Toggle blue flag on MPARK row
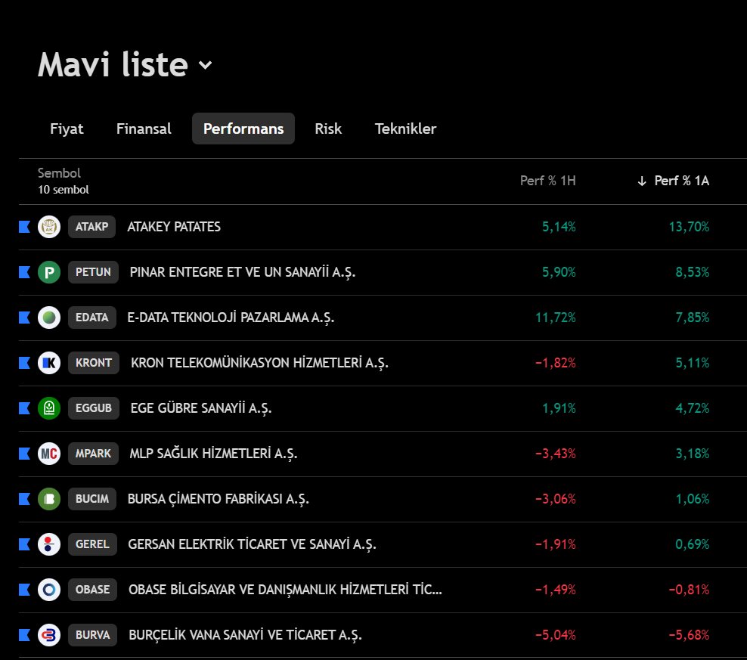This screenshot has width=747, height=660. coord(24,454)
